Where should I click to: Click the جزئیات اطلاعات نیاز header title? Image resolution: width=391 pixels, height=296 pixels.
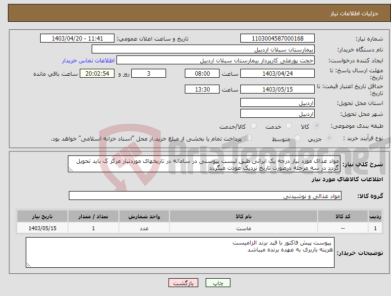pos(354,13)
